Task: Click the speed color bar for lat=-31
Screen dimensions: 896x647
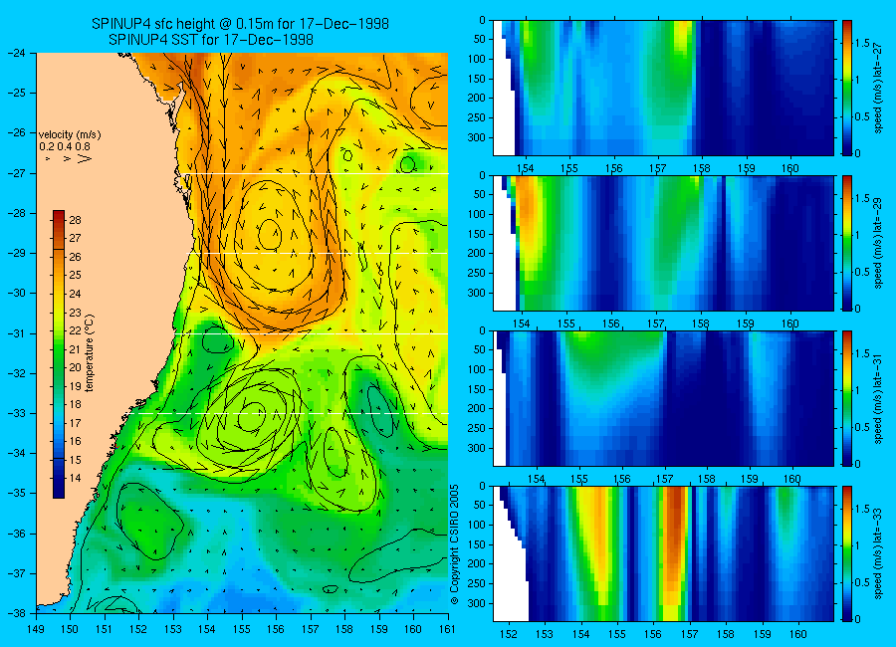Action: 847,398
